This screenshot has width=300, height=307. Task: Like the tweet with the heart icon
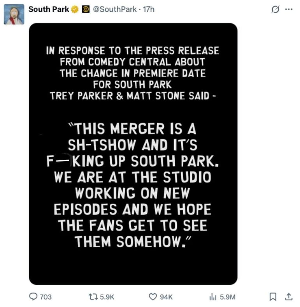tap(153, 297)
